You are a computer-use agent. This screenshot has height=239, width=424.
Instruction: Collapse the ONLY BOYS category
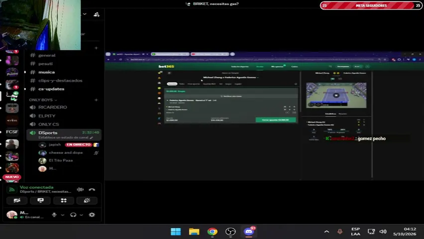43,100
